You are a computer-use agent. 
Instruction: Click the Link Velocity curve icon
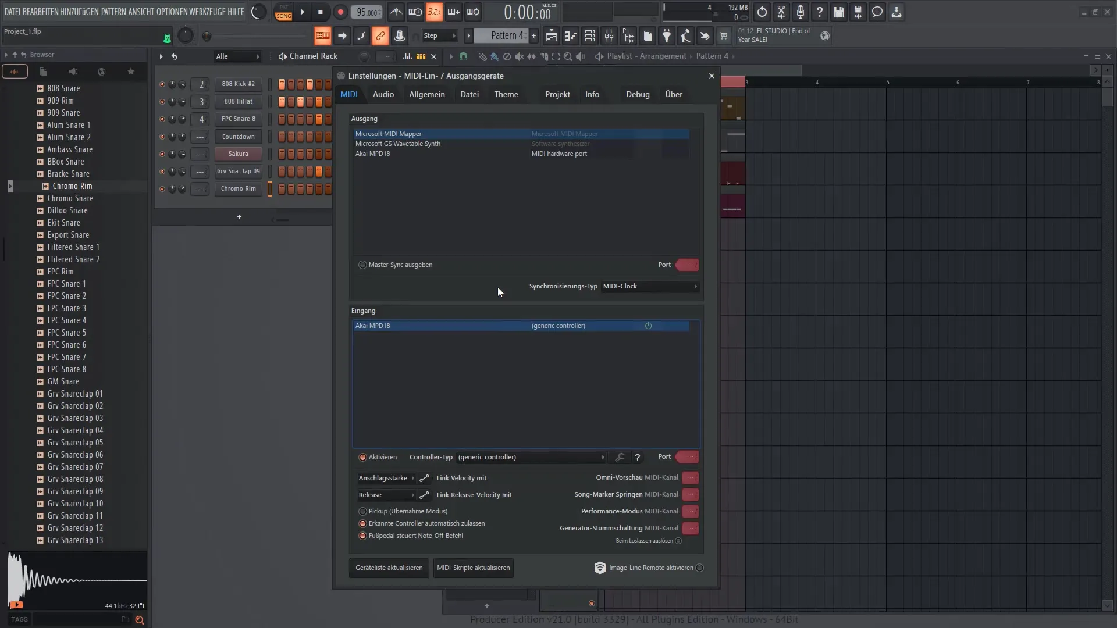coord(424,478)
